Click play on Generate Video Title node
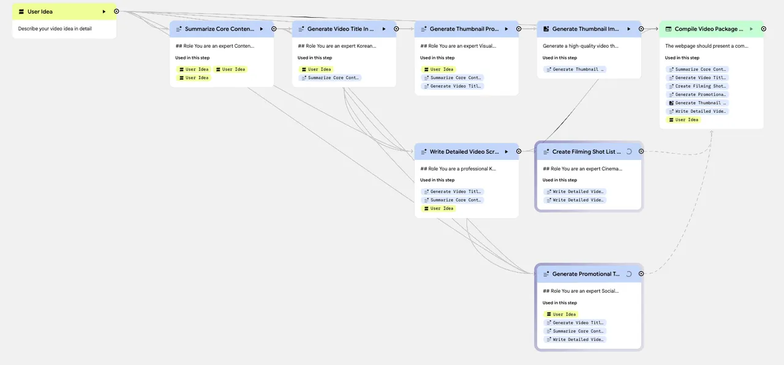The image size is (784, 365). (x=384, y=29)
